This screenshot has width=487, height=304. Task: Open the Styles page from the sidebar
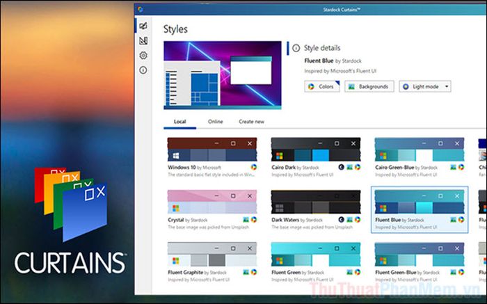143,26
